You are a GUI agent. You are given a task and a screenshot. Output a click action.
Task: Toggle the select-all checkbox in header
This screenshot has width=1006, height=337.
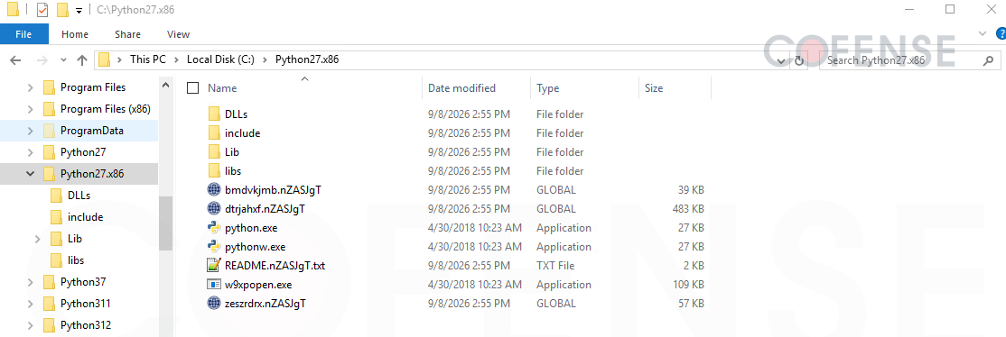(192, 87)
